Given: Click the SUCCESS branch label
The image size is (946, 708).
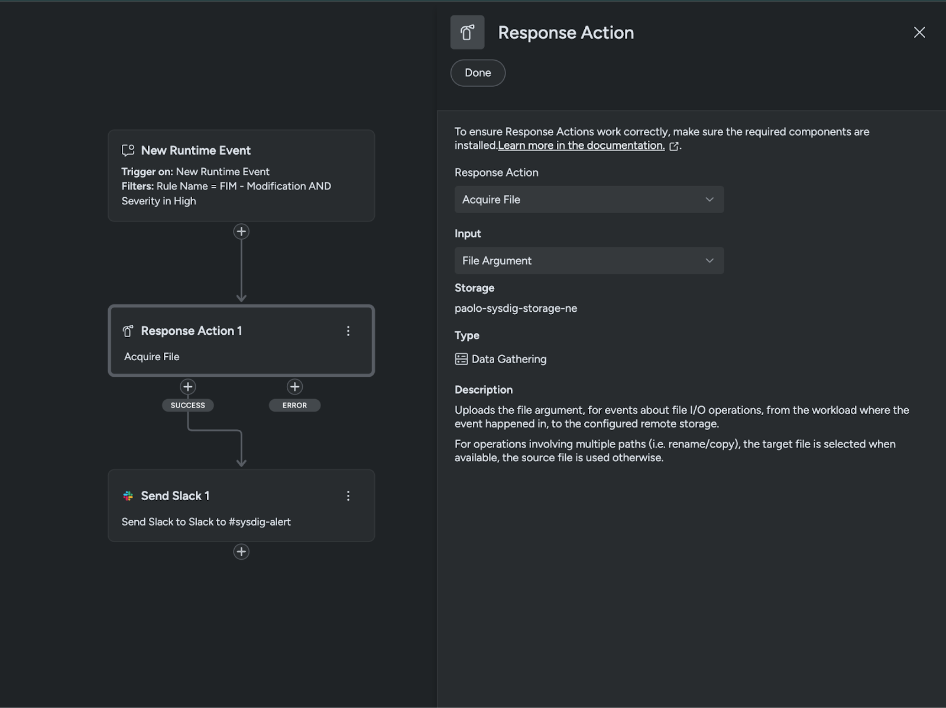Looking at the screenshot, I should coord(188,405).
